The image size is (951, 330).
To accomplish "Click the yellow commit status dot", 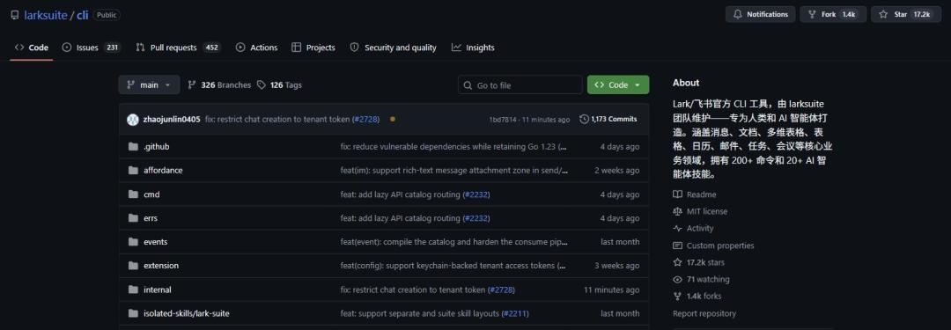I will click(x=393, y=119).
